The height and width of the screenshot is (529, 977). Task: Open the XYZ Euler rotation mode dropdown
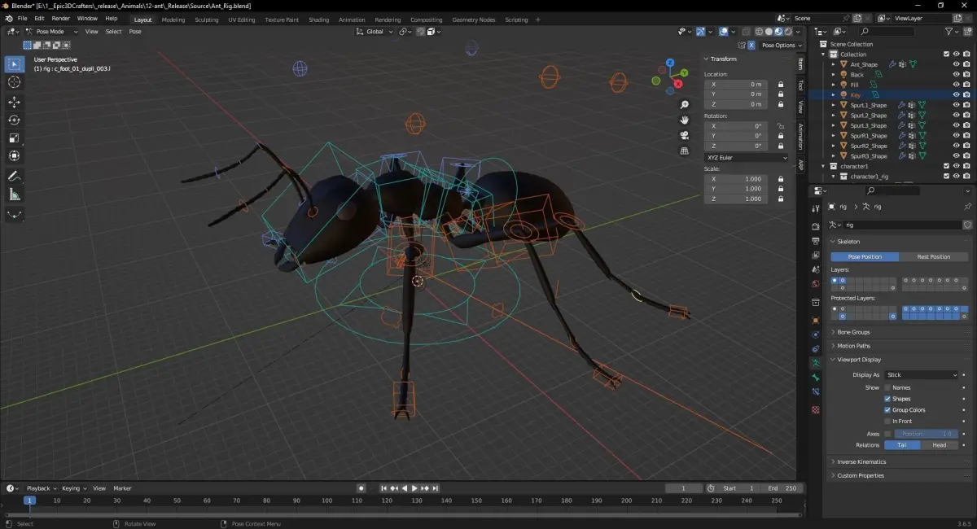(x=747, y=157)
